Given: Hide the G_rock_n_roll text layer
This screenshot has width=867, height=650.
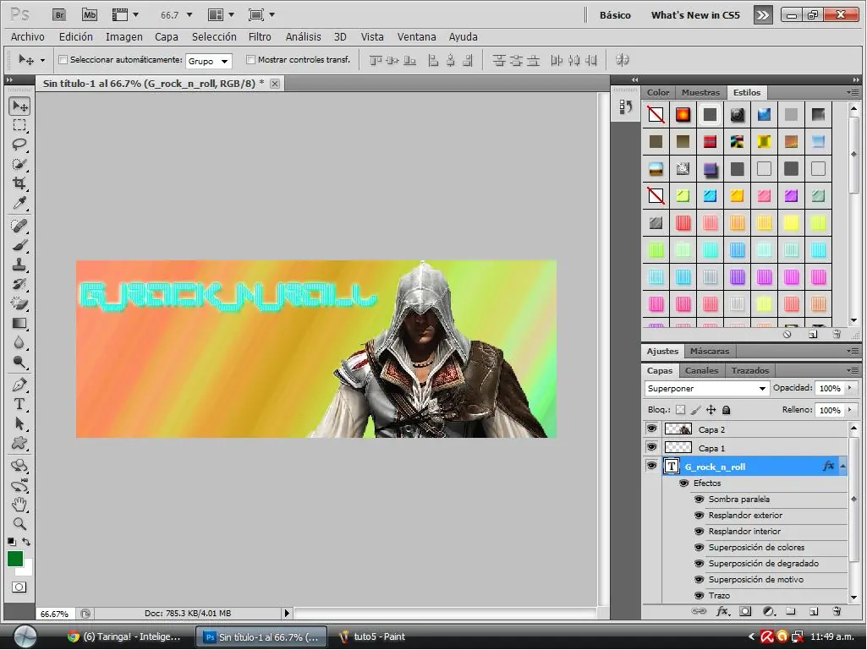Looking at the screenshot, I should 652,466.
